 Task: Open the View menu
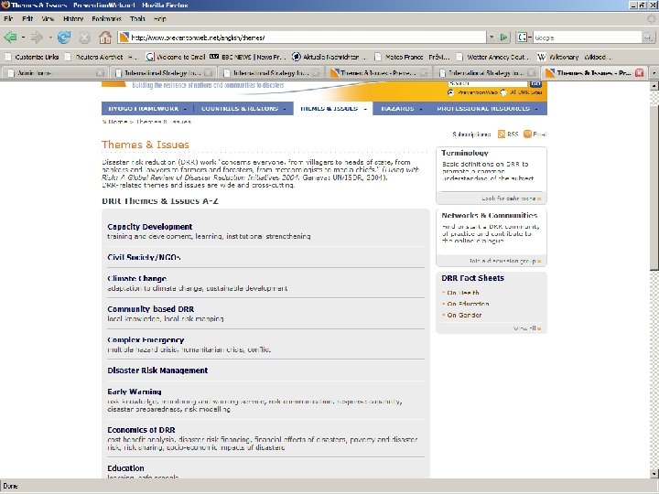click(x=48, y=19)
